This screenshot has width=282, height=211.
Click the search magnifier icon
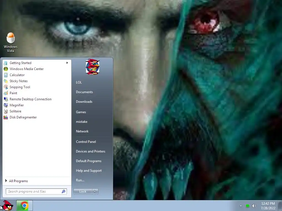point(63,191)
